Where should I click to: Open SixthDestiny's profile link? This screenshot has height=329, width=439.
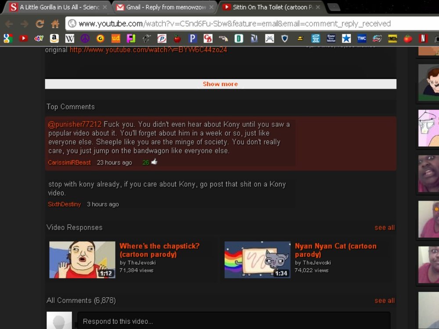point(64,204)
